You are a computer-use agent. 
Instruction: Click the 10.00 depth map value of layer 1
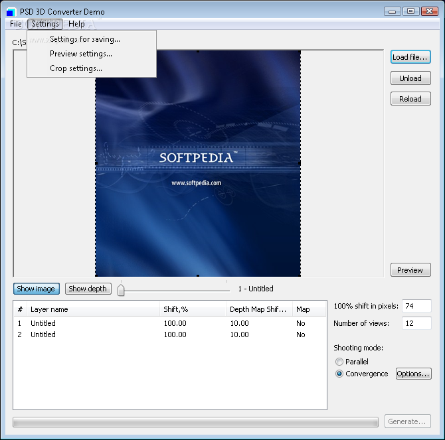pos(240,323)
